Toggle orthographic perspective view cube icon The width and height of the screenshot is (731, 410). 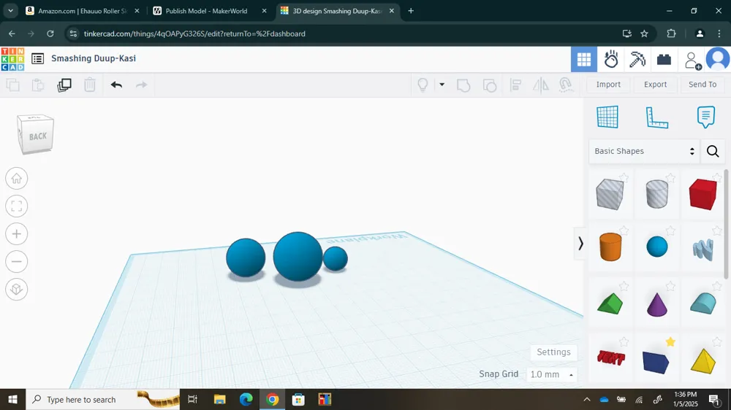[16, 290]
